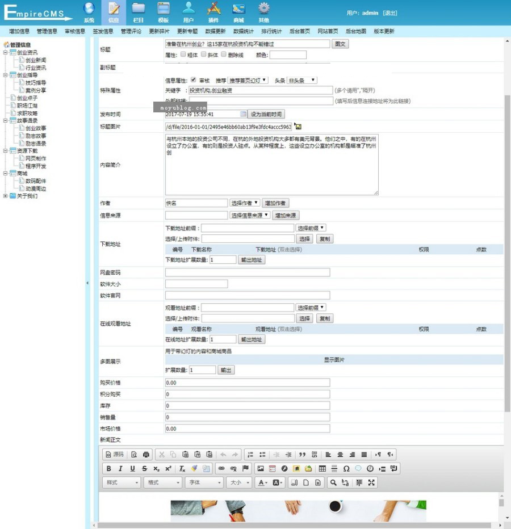The height and width of the screenshot is (529, 511).
Task: Insert a table using the editor toolbar
Action: click(x=322, y=468)
